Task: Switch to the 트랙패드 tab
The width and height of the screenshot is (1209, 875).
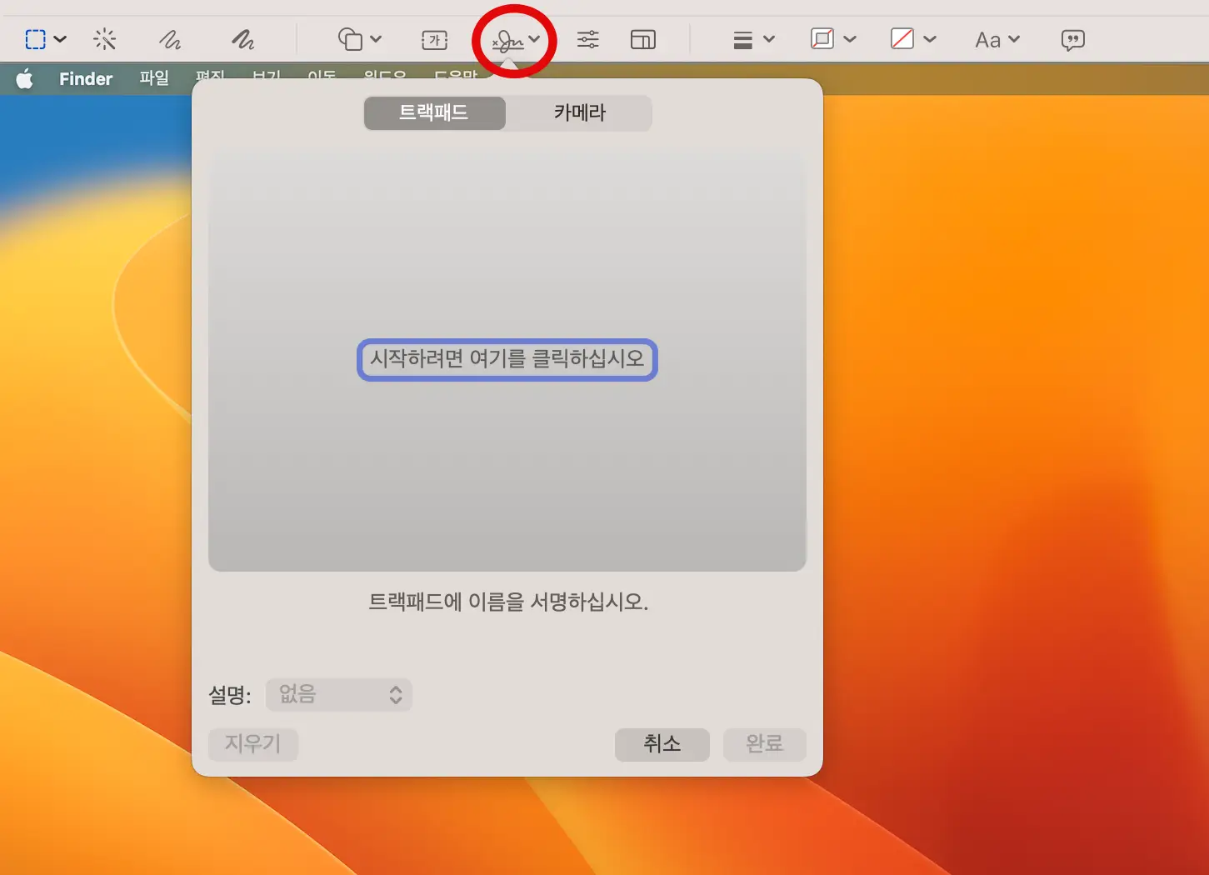Action: [x=434, y=112]
